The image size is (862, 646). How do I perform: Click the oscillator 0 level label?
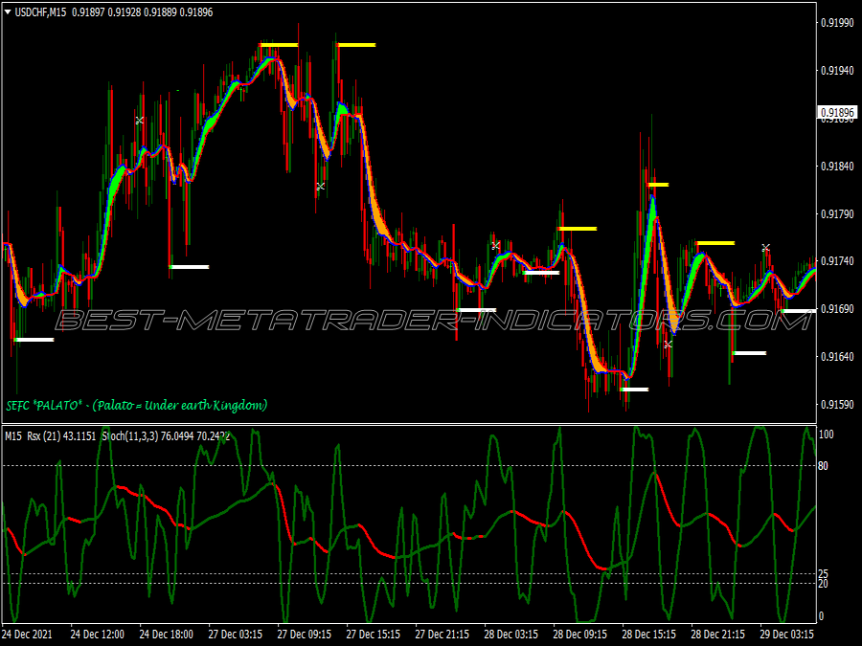point(822,616)
